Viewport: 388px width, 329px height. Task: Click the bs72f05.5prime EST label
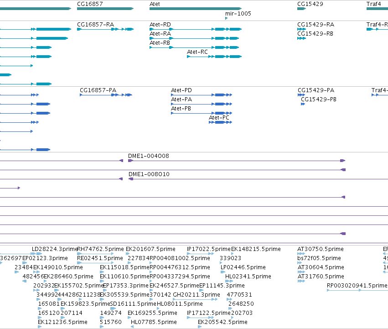[319, 258]
